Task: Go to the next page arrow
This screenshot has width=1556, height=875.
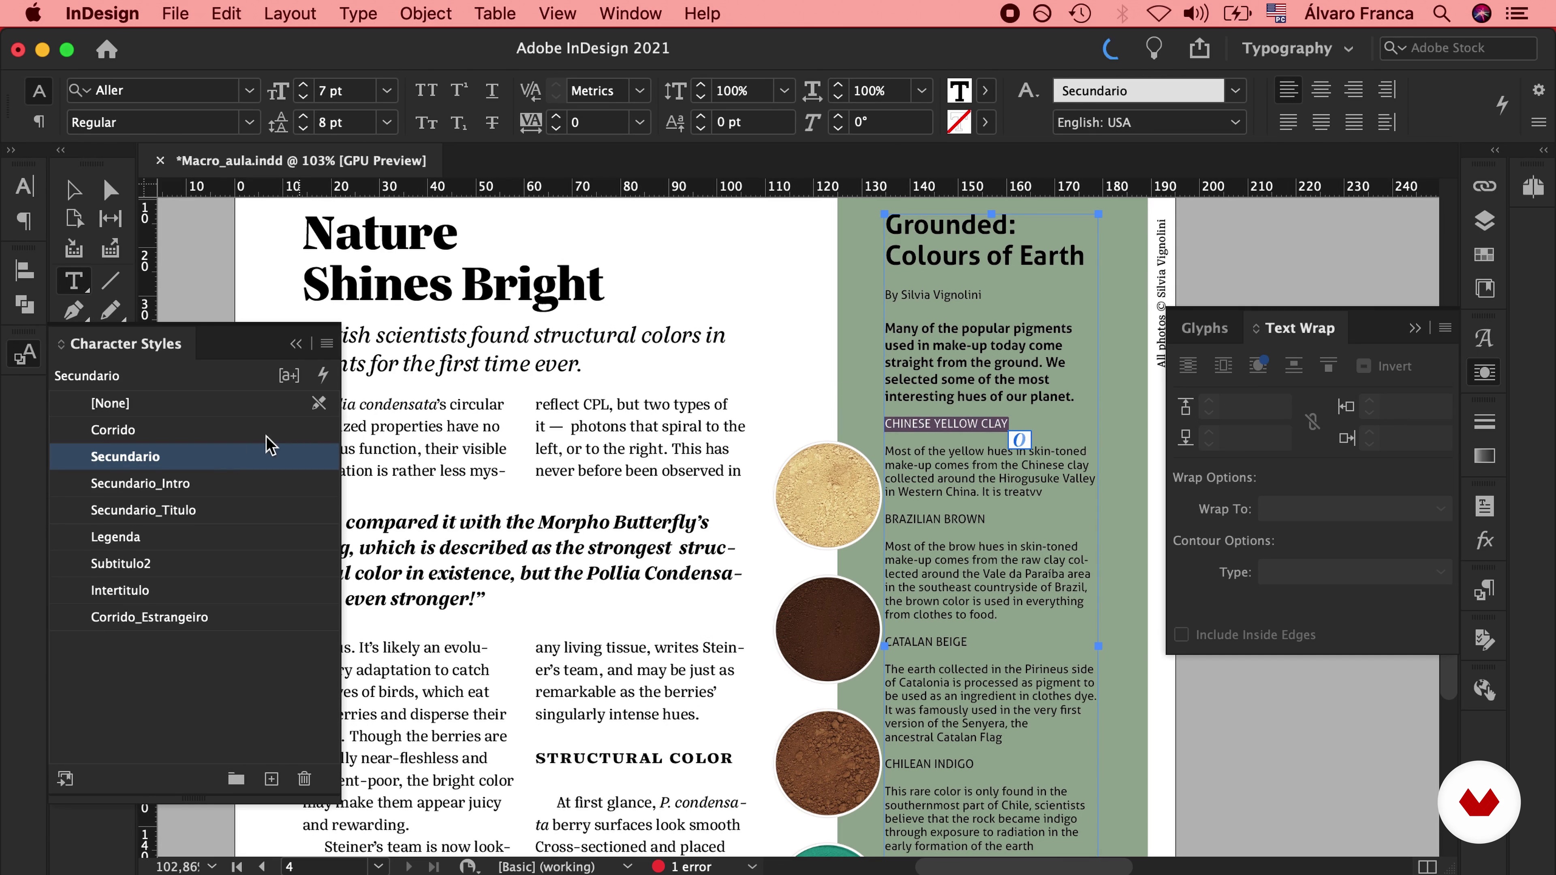Action: [x=409, y=866]
